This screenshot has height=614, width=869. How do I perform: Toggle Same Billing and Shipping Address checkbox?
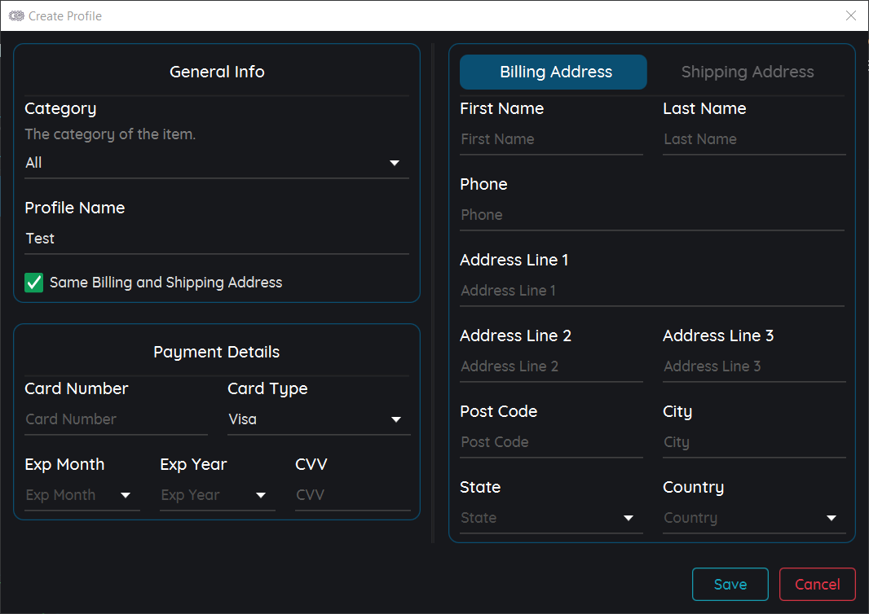tap(33, 283)
